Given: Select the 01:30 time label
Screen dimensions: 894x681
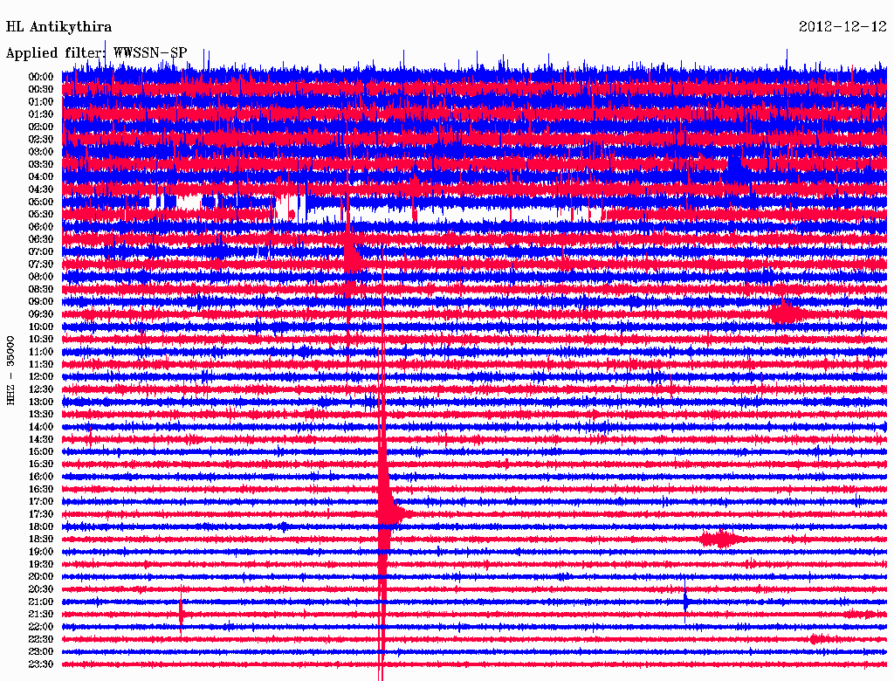Looking at the screenshot, I should [x=41, y=114].
